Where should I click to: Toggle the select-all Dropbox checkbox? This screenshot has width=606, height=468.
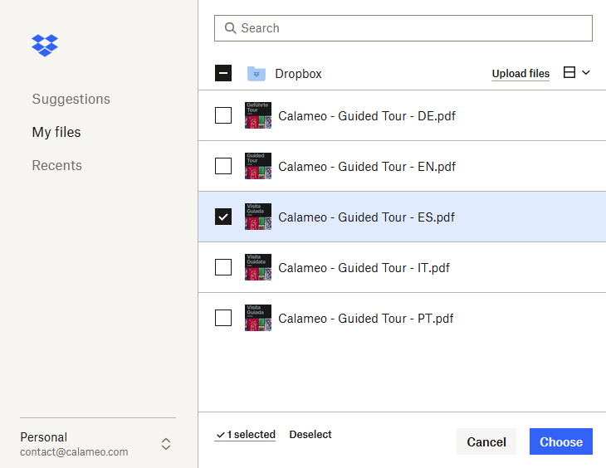point(223,73)
